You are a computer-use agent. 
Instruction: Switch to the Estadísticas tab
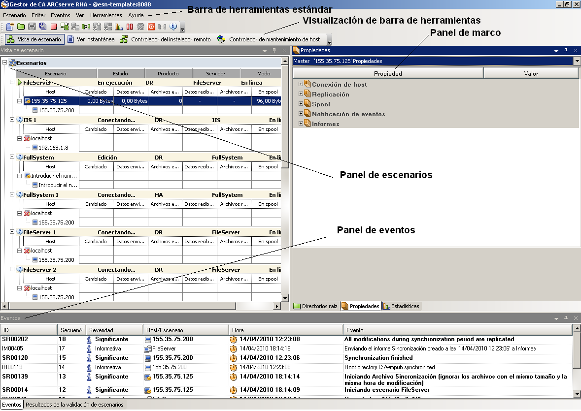pos(401,306)
